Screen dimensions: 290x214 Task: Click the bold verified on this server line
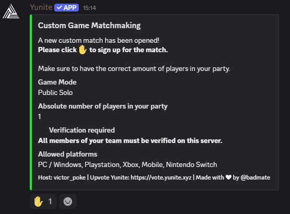(x=130, y=140)
